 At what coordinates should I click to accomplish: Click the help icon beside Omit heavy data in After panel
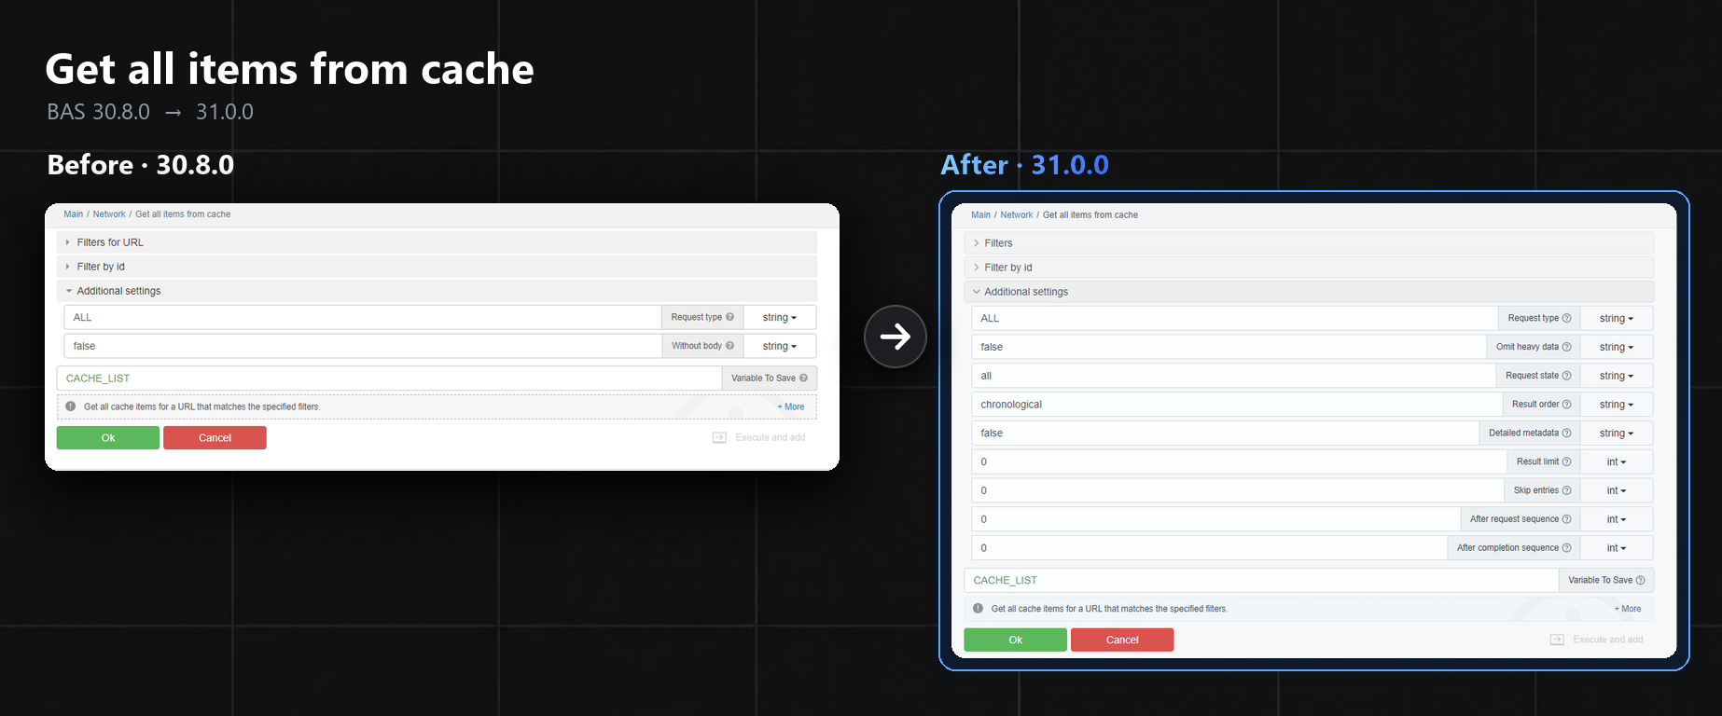pos(1566,347)
